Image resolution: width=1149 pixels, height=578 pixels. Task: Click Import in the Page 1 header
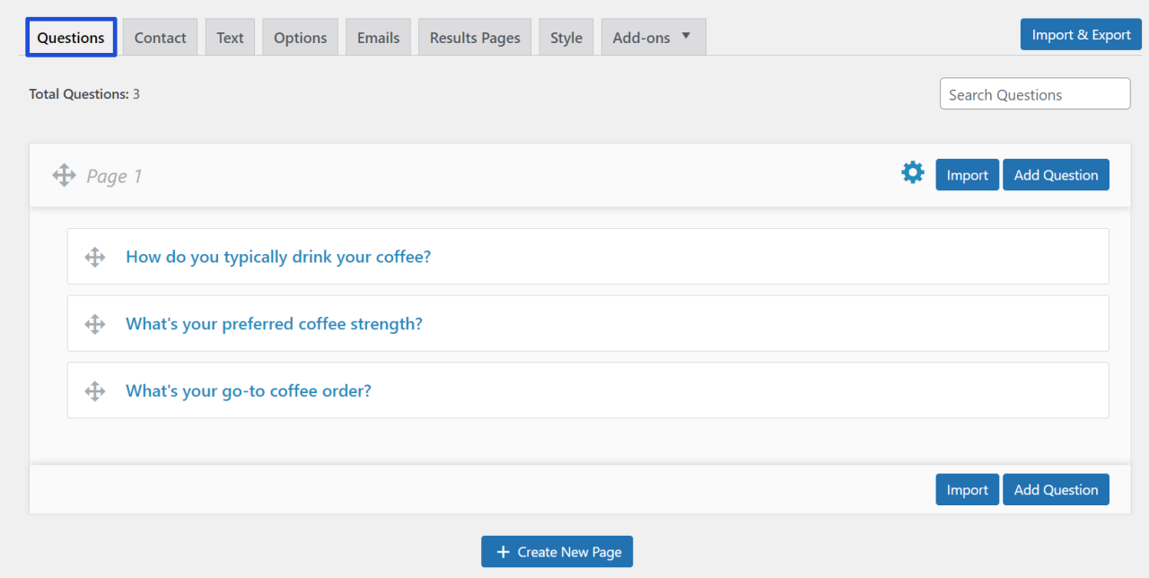968,175
